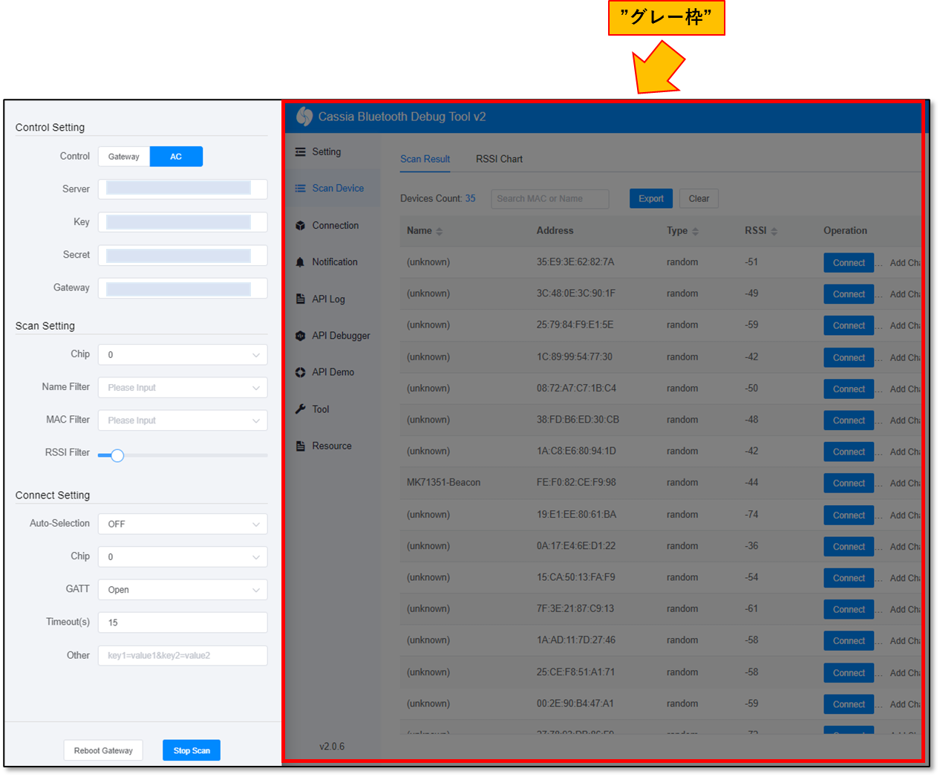Click the Gateway input field
Image resolution: width=940 pixels, height=777 pixels.
pos(183,288)
